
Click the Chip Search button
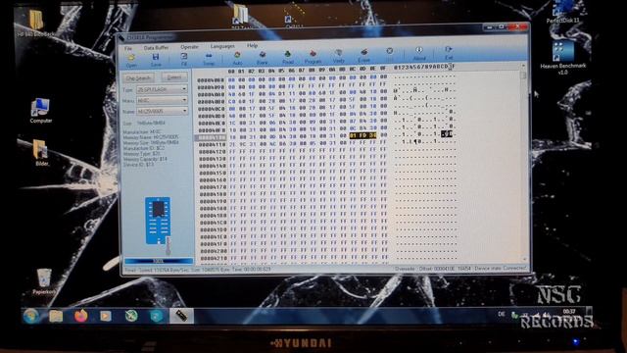pos(138,78)
